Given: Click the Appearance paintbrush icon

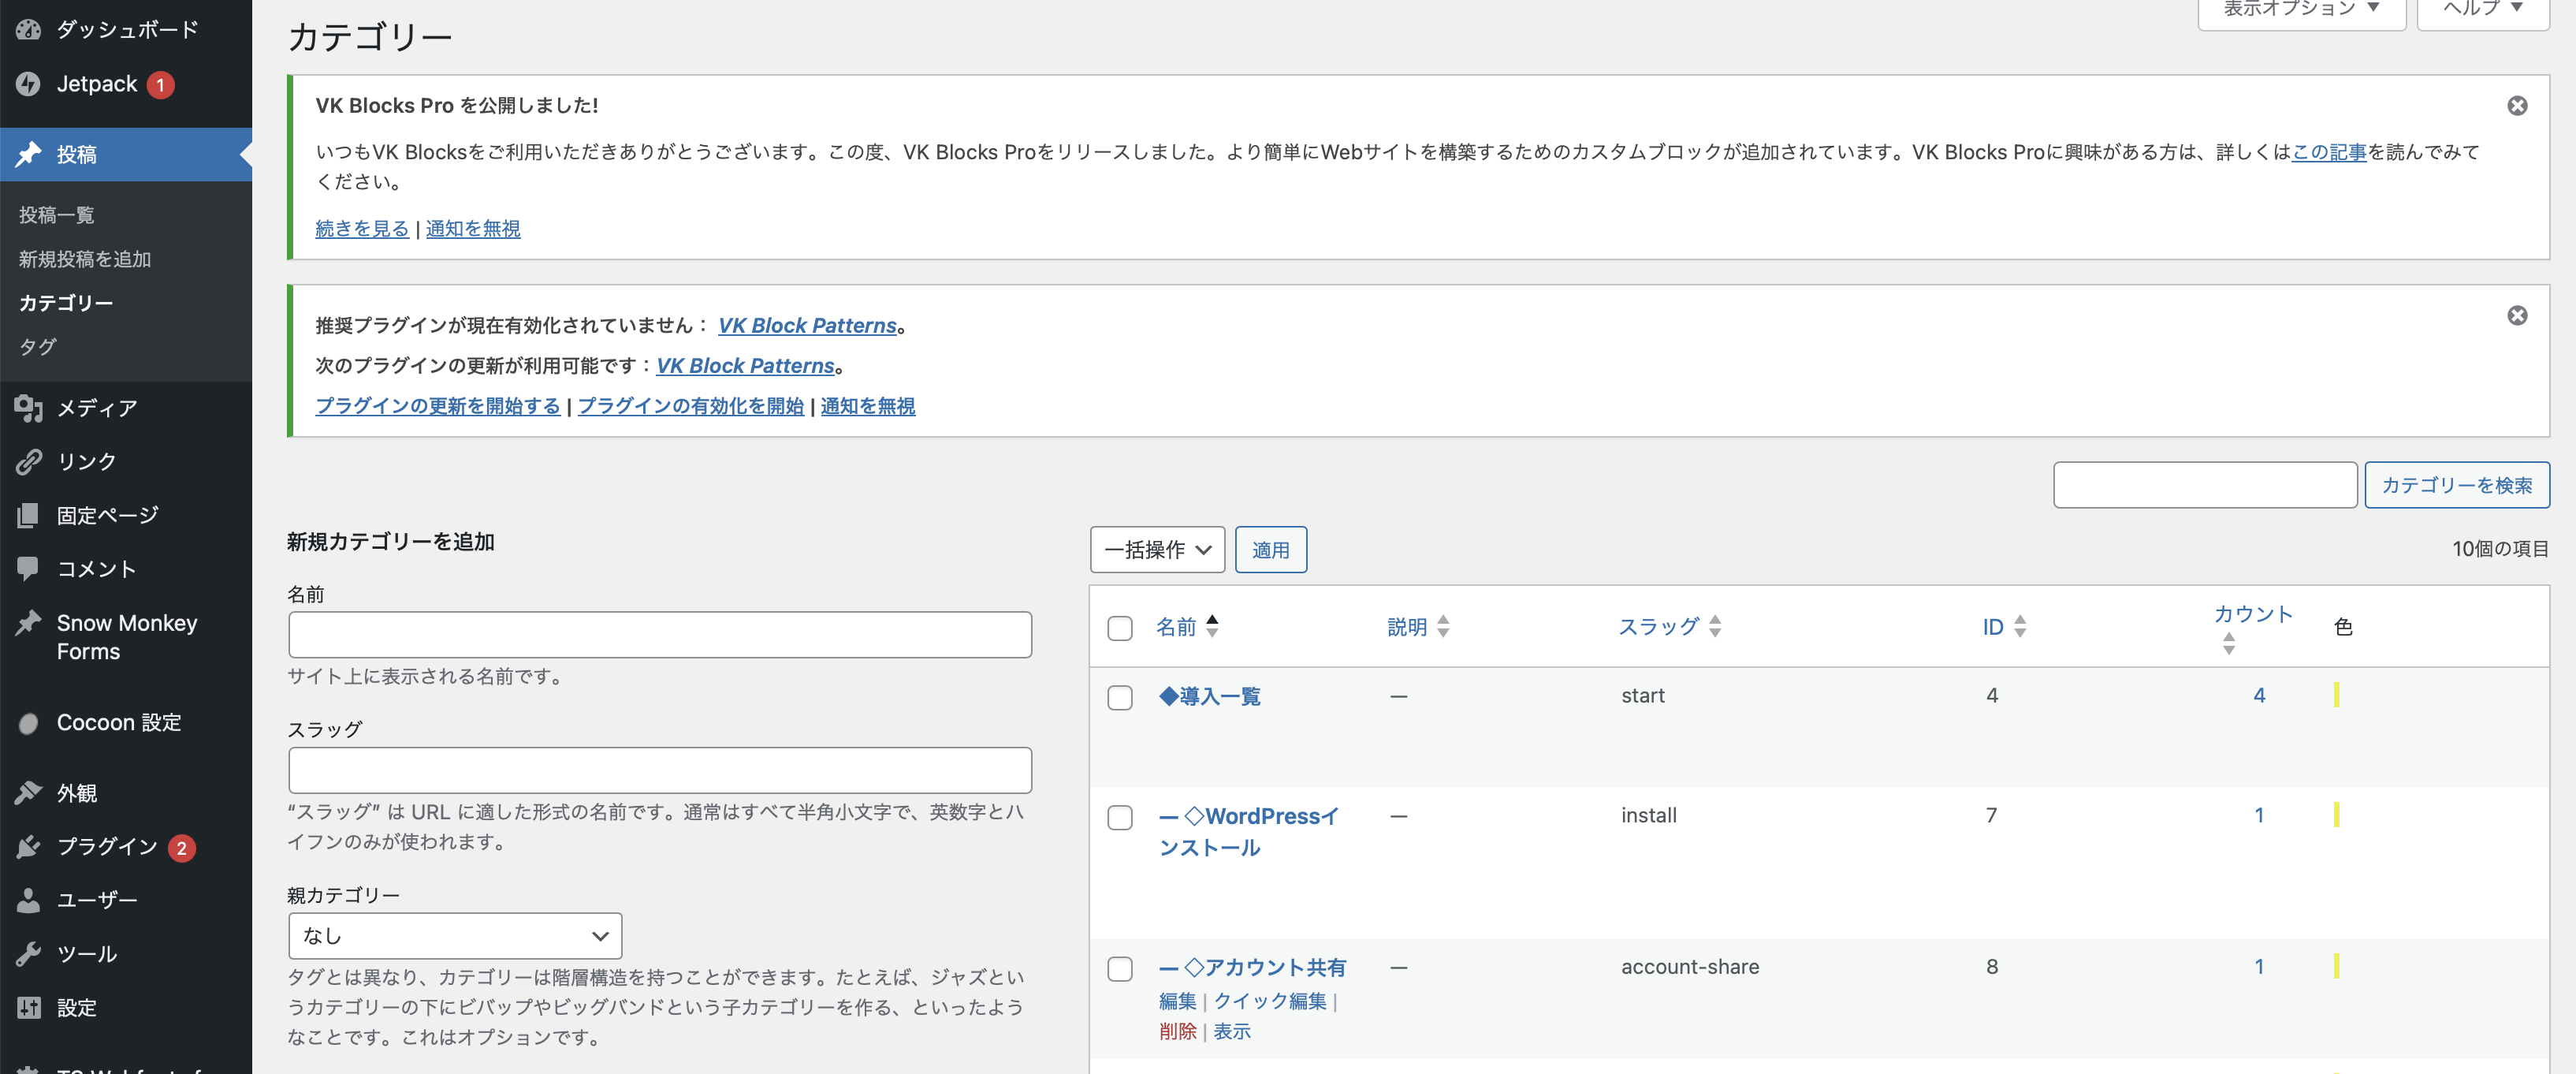Looking at the screenshot, I should pyautogui.click(x=28, y=793).
